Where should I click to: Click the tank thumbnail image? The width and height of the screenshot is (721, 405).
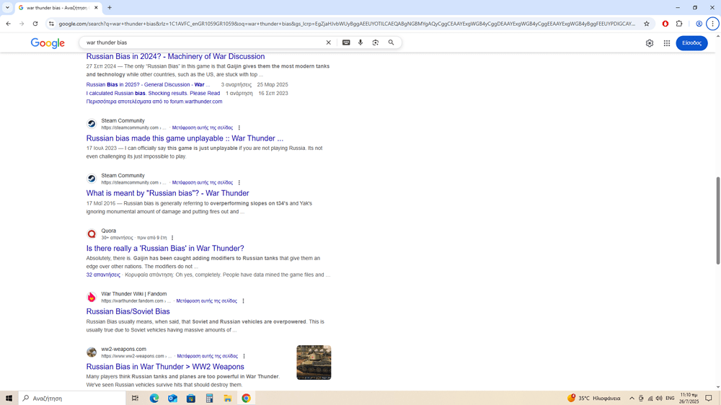pos(314,362)
